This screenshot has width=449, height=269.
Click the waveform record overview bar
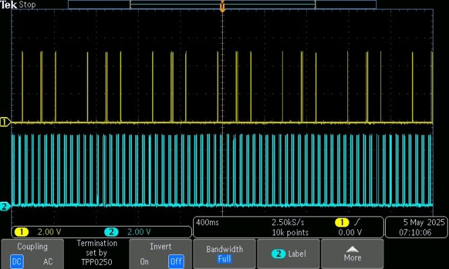(x=222, y=5)
